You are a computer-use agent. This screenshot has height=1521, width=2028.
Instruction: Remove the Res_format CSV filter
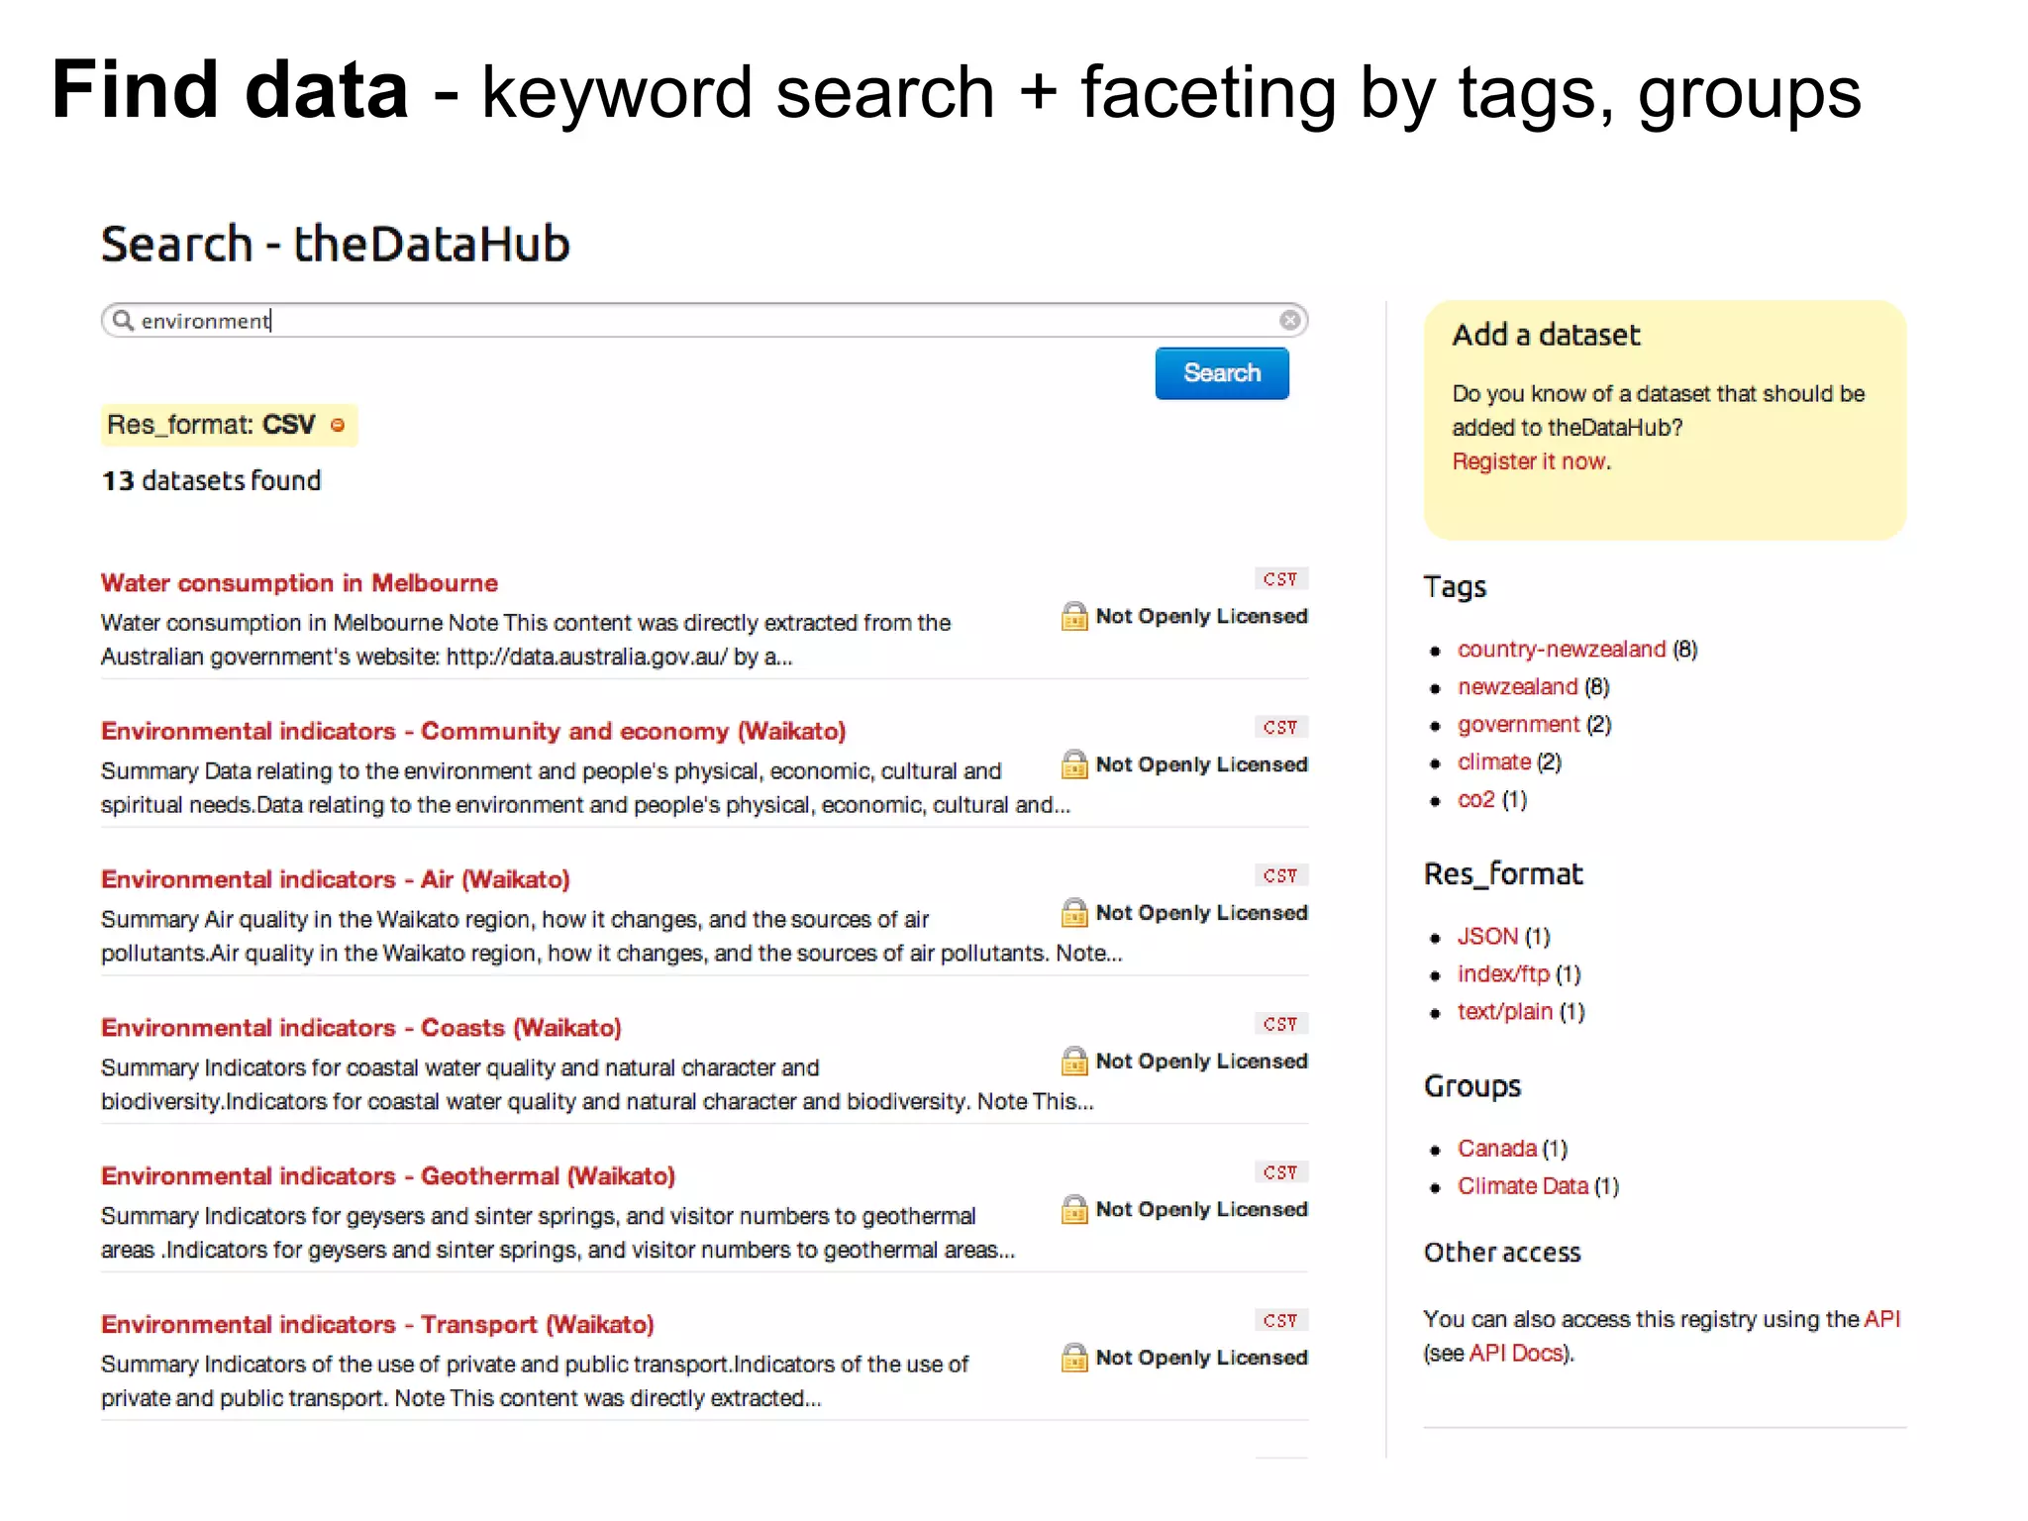tap(338, 426)
